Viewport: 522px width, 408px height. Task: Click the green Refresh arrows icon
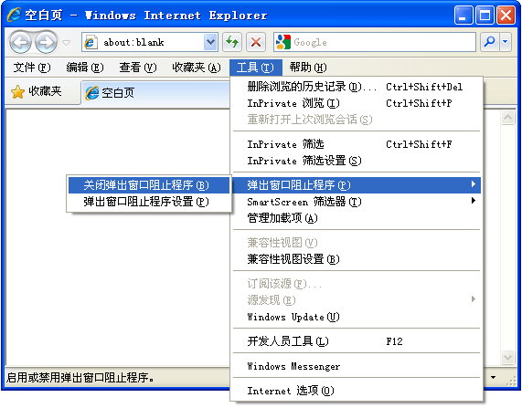[232, 42]
